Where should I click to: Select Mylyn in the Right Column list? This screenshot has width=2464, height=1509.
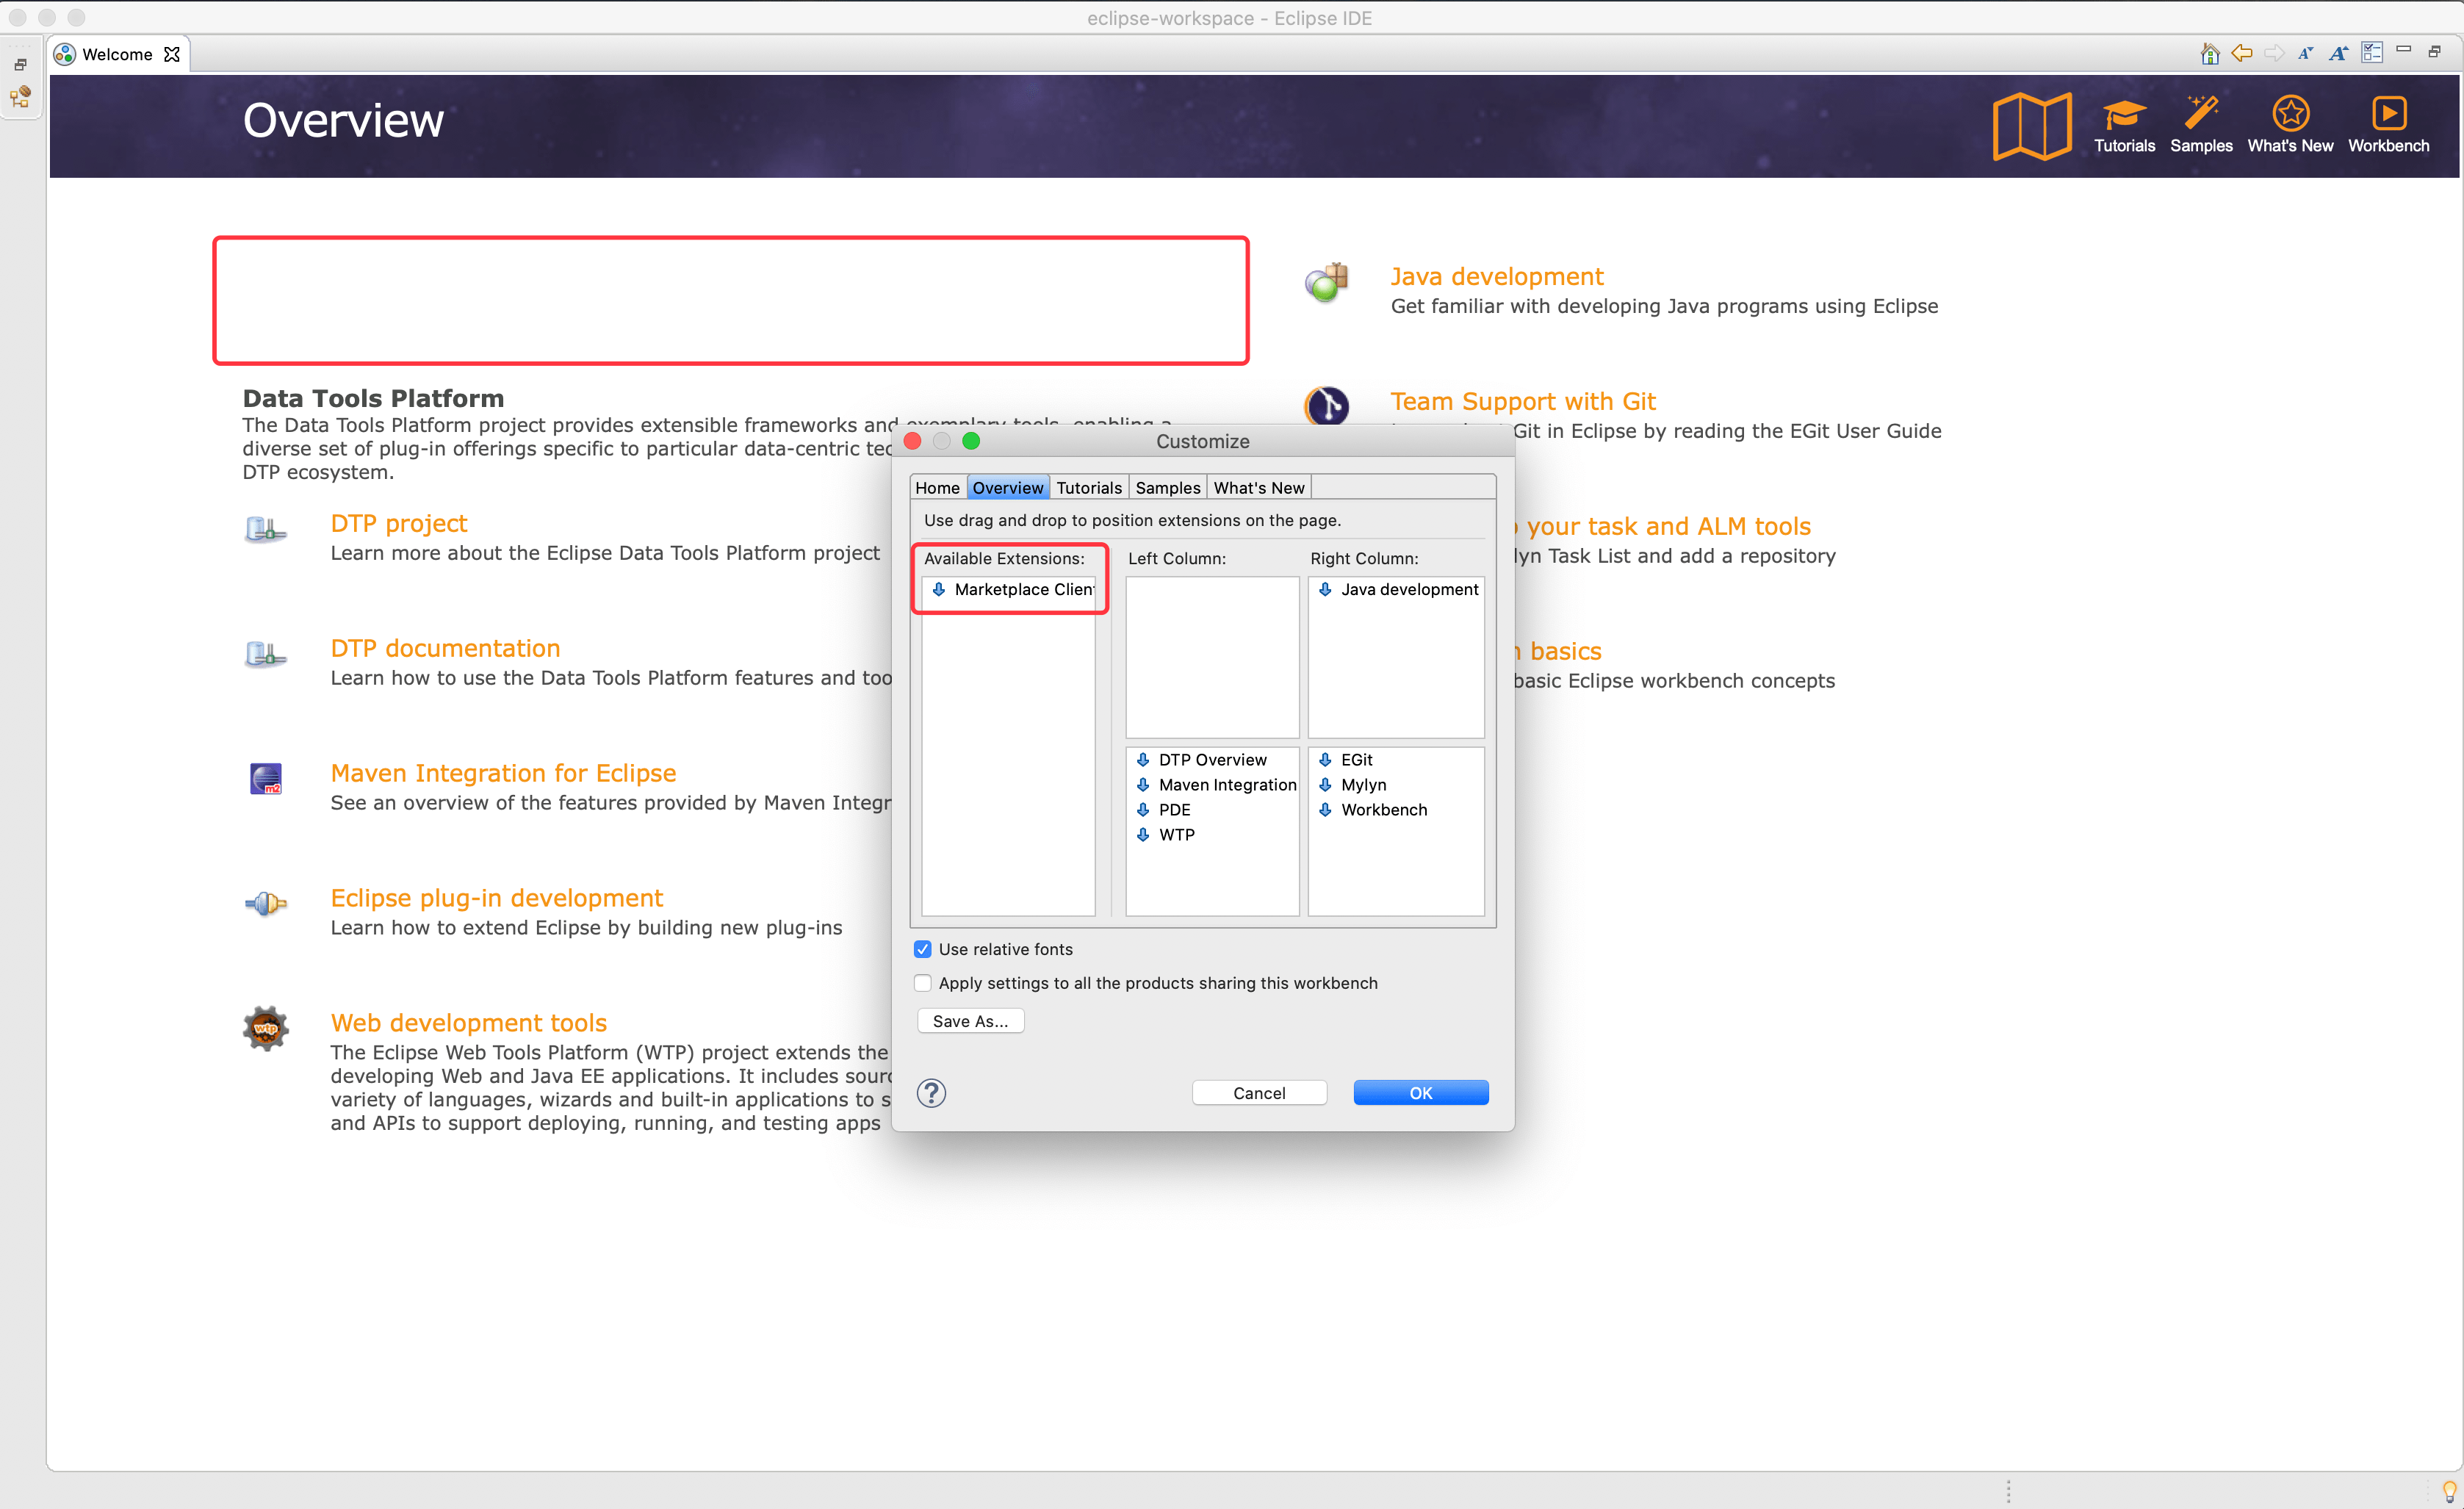(x=1396, y=784)
